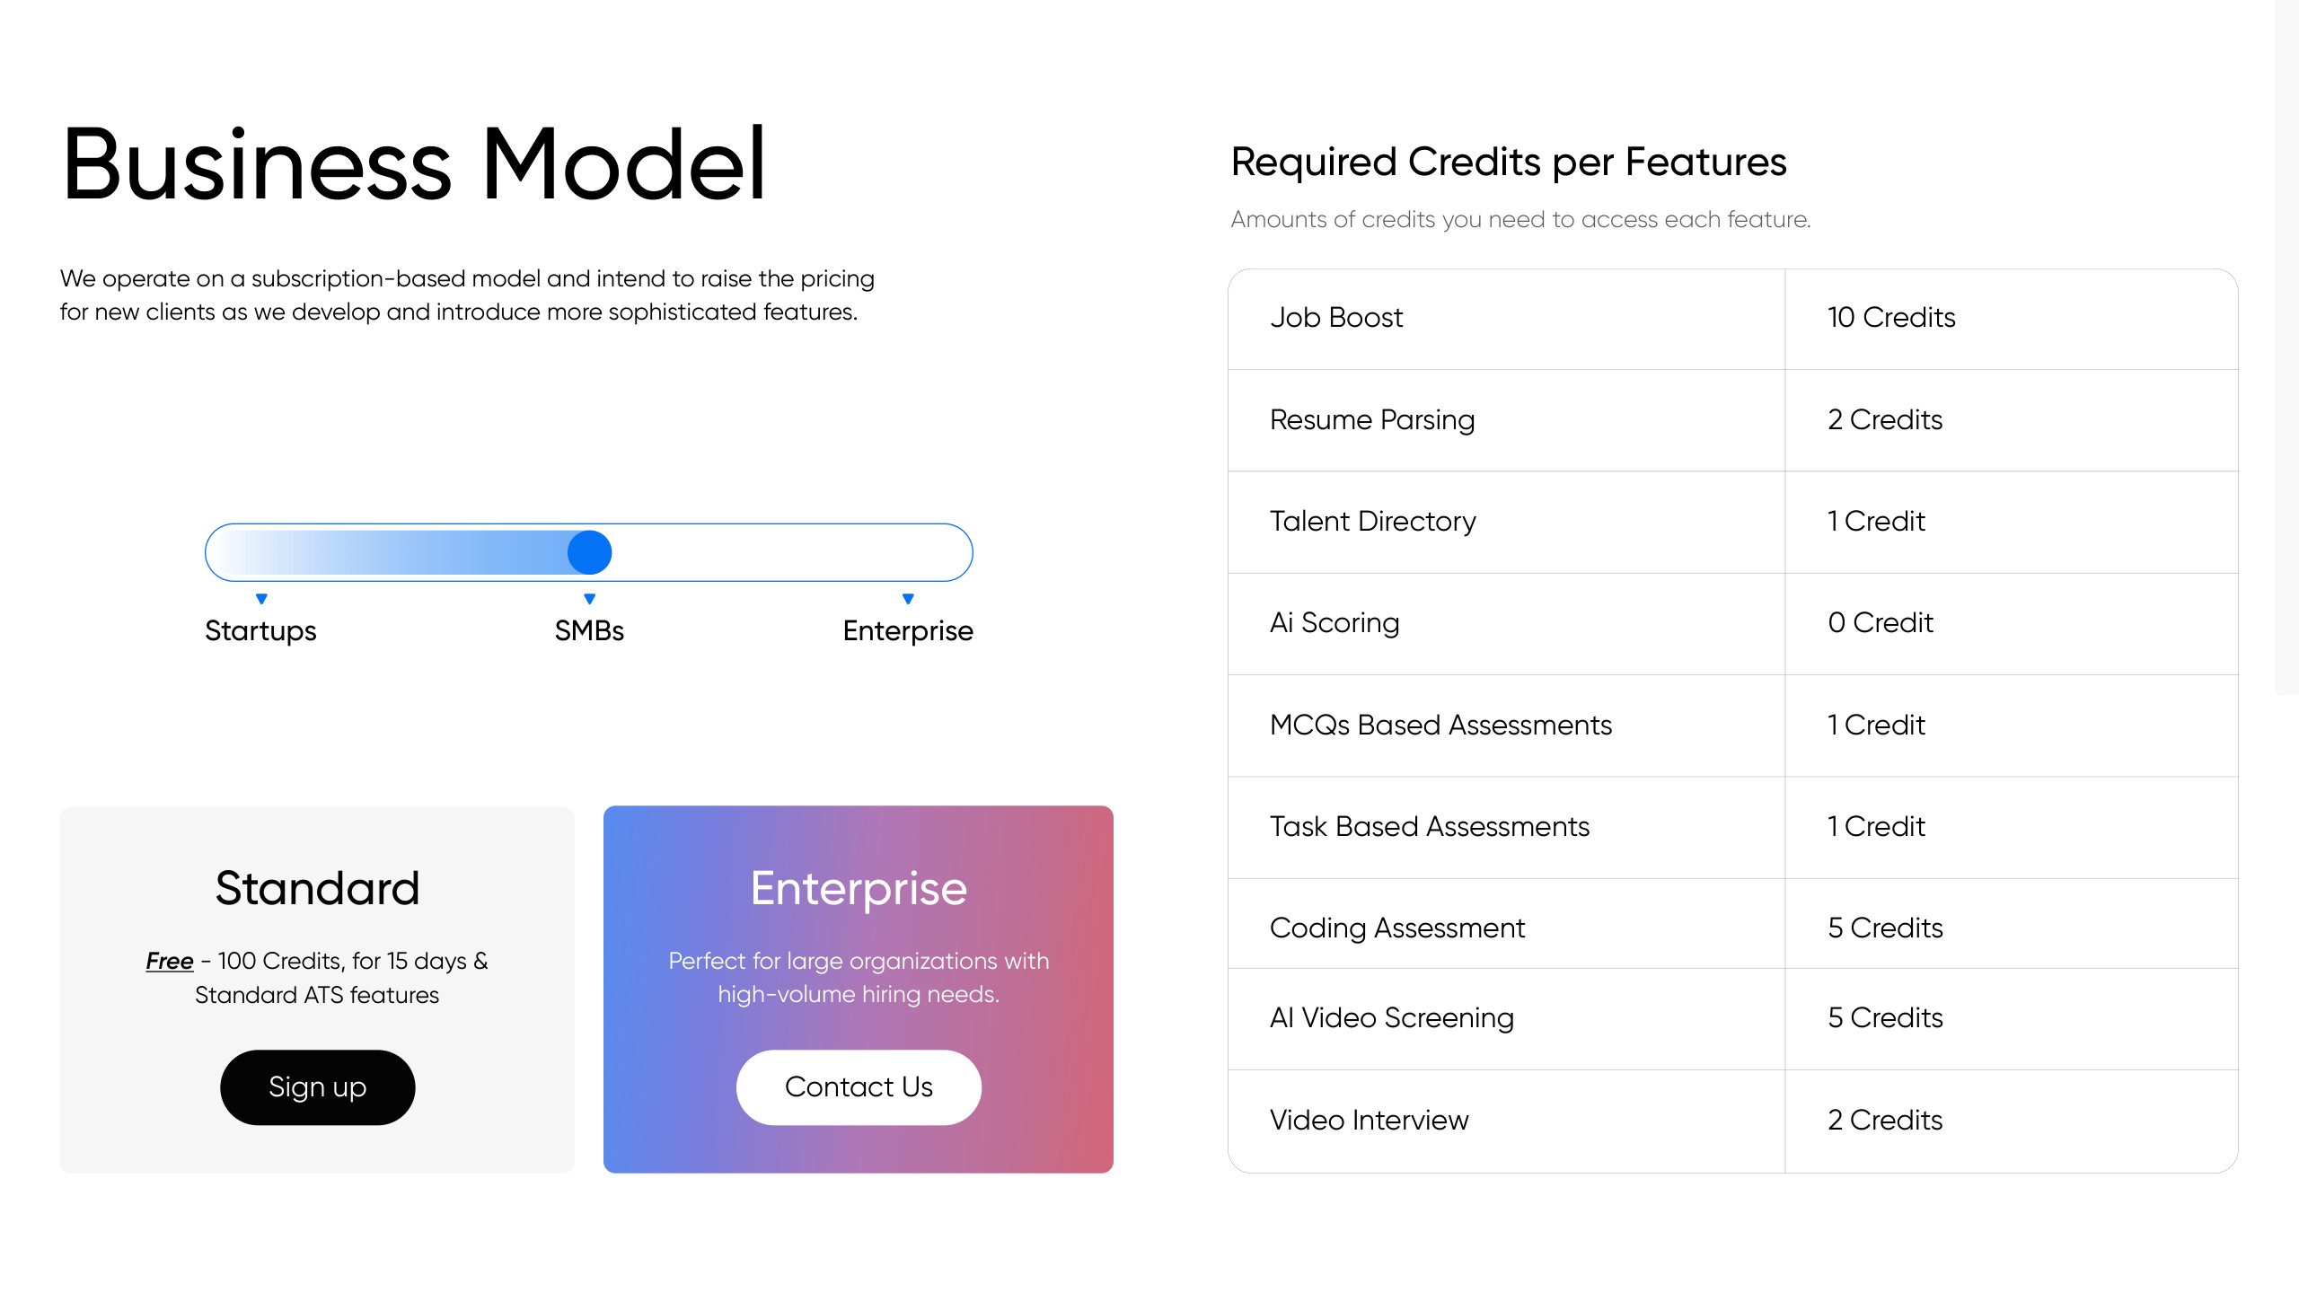Click the triangle marker above Startups
The width and height of the screenshot is (2299, 1293).
[x=261, y=599]
